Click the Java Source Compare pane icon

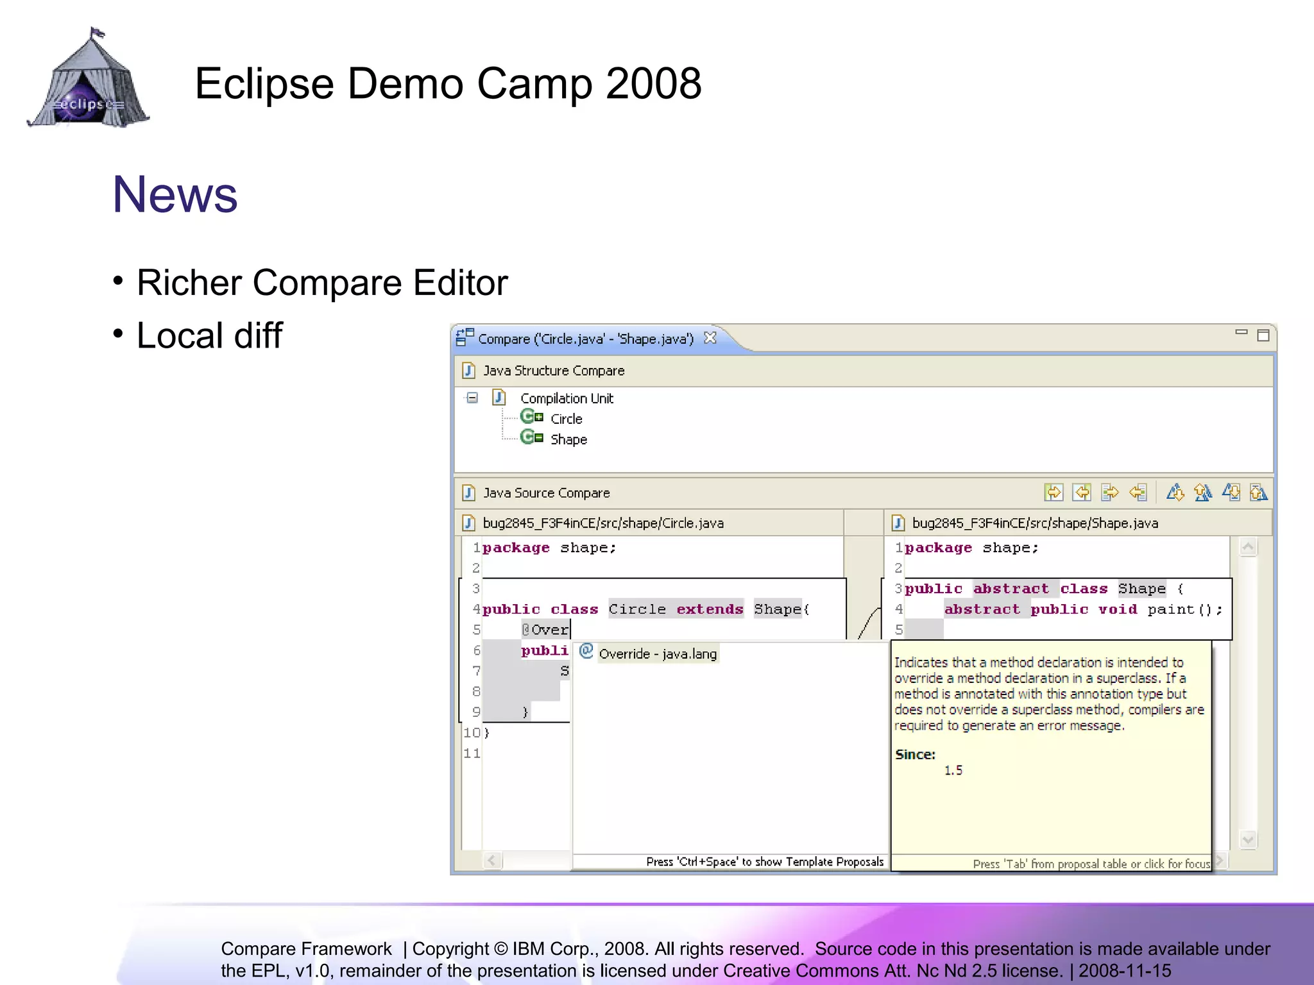469,492
